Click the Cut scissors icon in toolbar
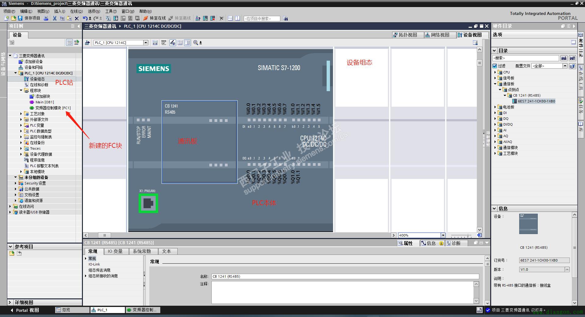The image size is (585, 317). (55, 18)
